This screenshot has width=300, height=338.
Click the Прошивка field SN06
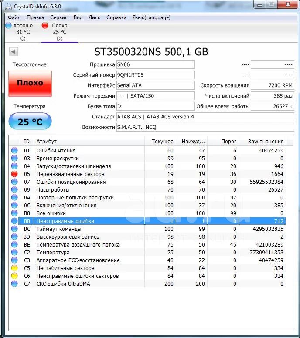pyautogui.click(x=155, y=64)
